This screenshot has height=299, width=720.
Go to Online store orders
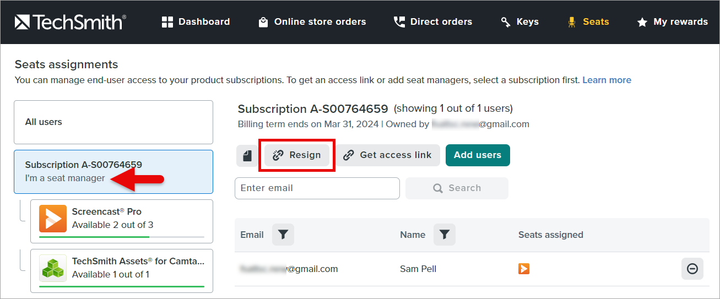coord(312,22)
